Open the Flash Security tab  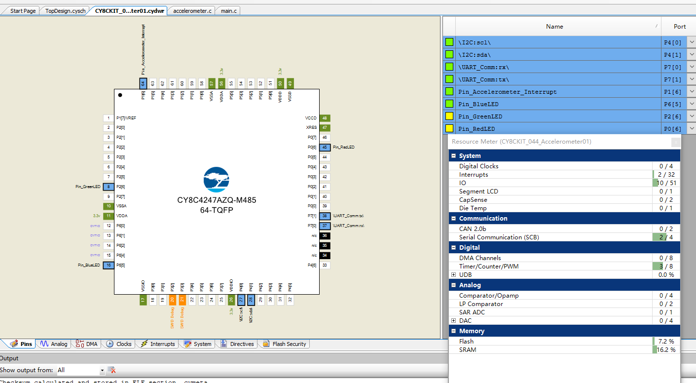tap(285, 344)
